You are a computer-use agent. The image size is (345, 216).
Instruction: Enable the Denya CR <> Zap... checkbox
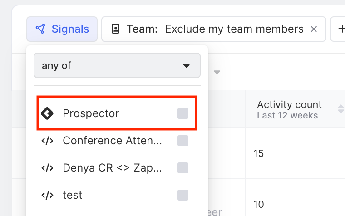[x=182, y=168]
